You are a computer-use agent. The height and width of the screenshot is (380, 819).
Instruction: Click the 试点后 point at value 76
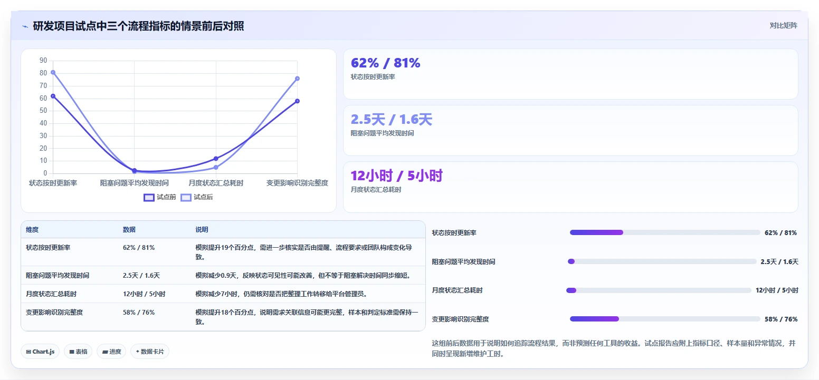coord(297,79)
